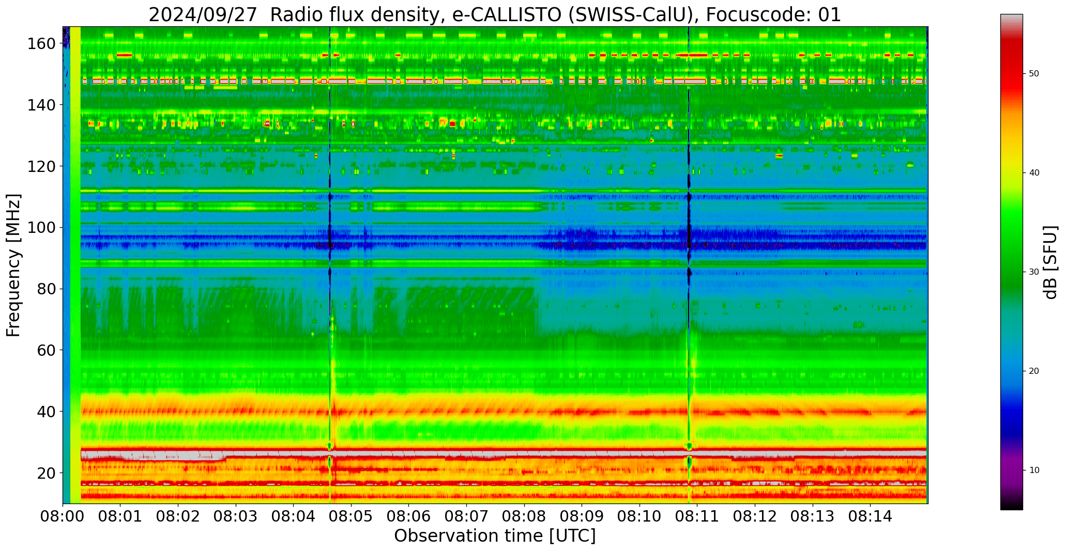
Task: Click the 140 MHz frequency tick label
Action: [x=41, y=105]
